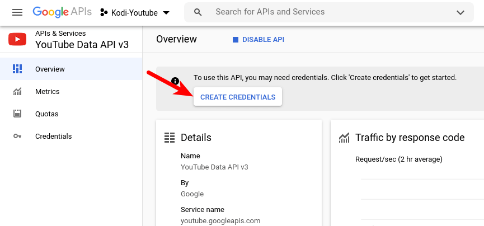Select the Overview sidebar item
The image size is (484, 226).
[50, 69]
